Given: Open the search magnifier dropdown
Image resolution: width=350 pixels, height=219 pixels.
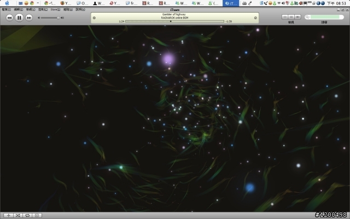Looking at the screenshot, I should coord(307,17).
